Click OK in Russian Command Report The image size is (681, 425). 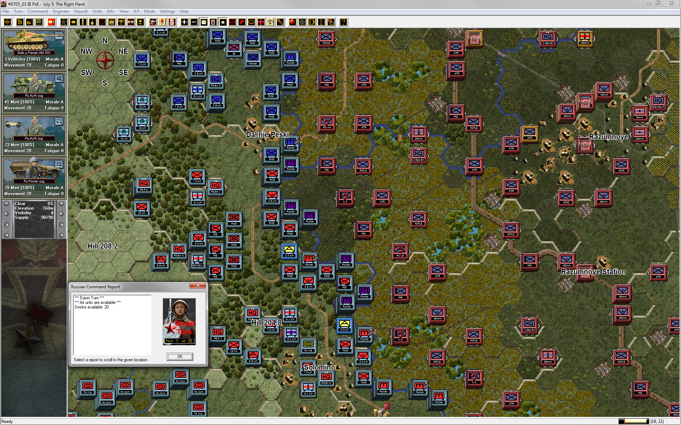(180, 357)
